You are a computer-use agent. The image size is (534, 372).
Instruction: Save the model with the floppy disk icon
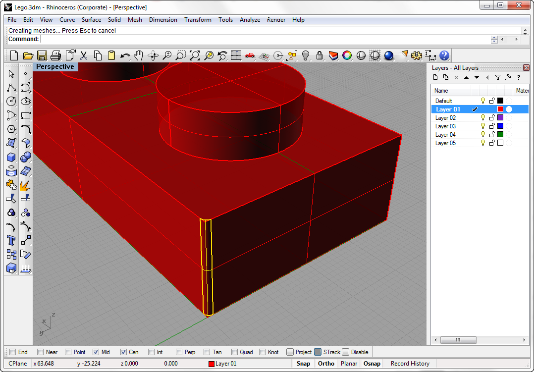click(x=42, y=55)
